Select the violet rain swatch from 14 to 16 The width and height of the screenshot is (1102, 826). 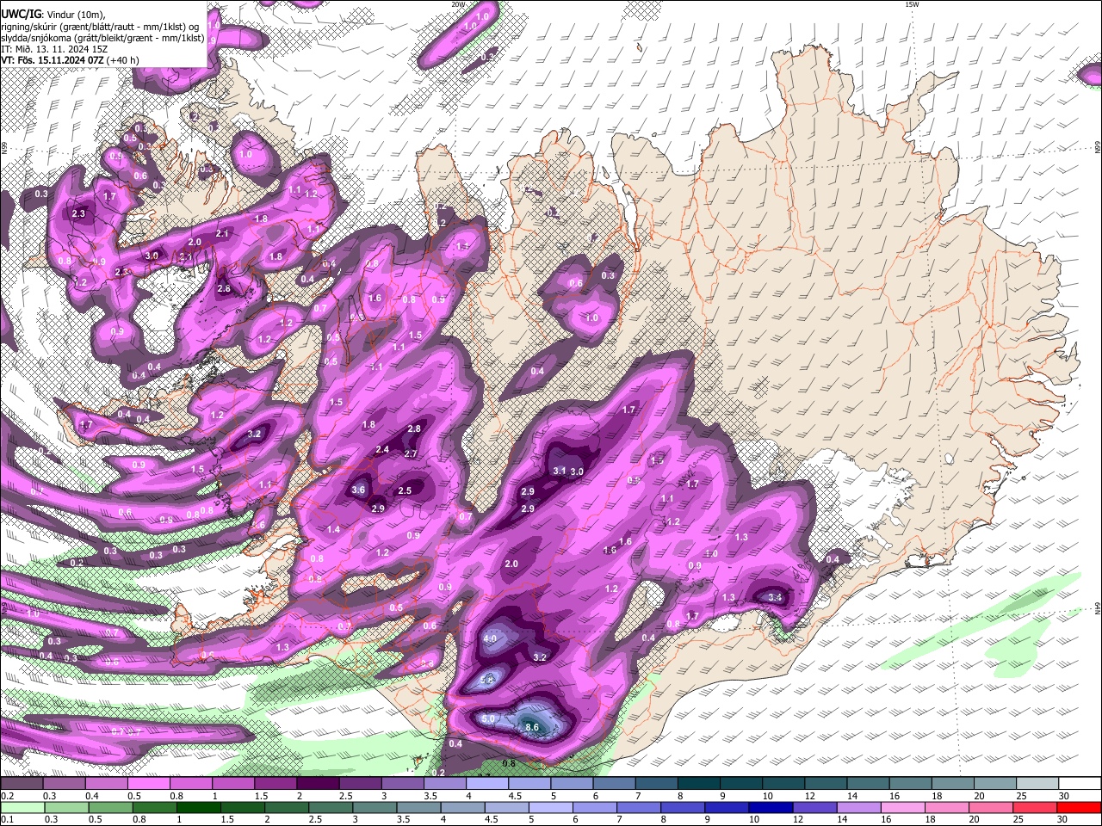859,808
